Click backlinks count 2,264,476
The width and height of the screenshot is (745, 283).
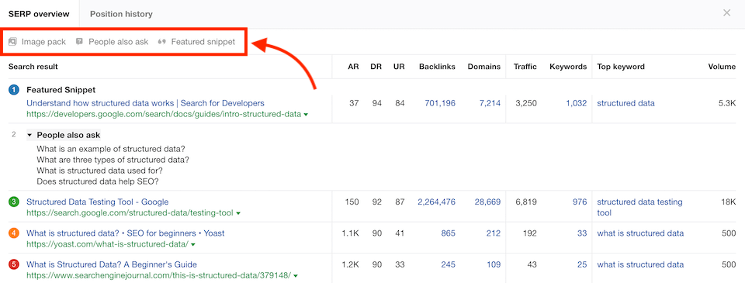436,202
